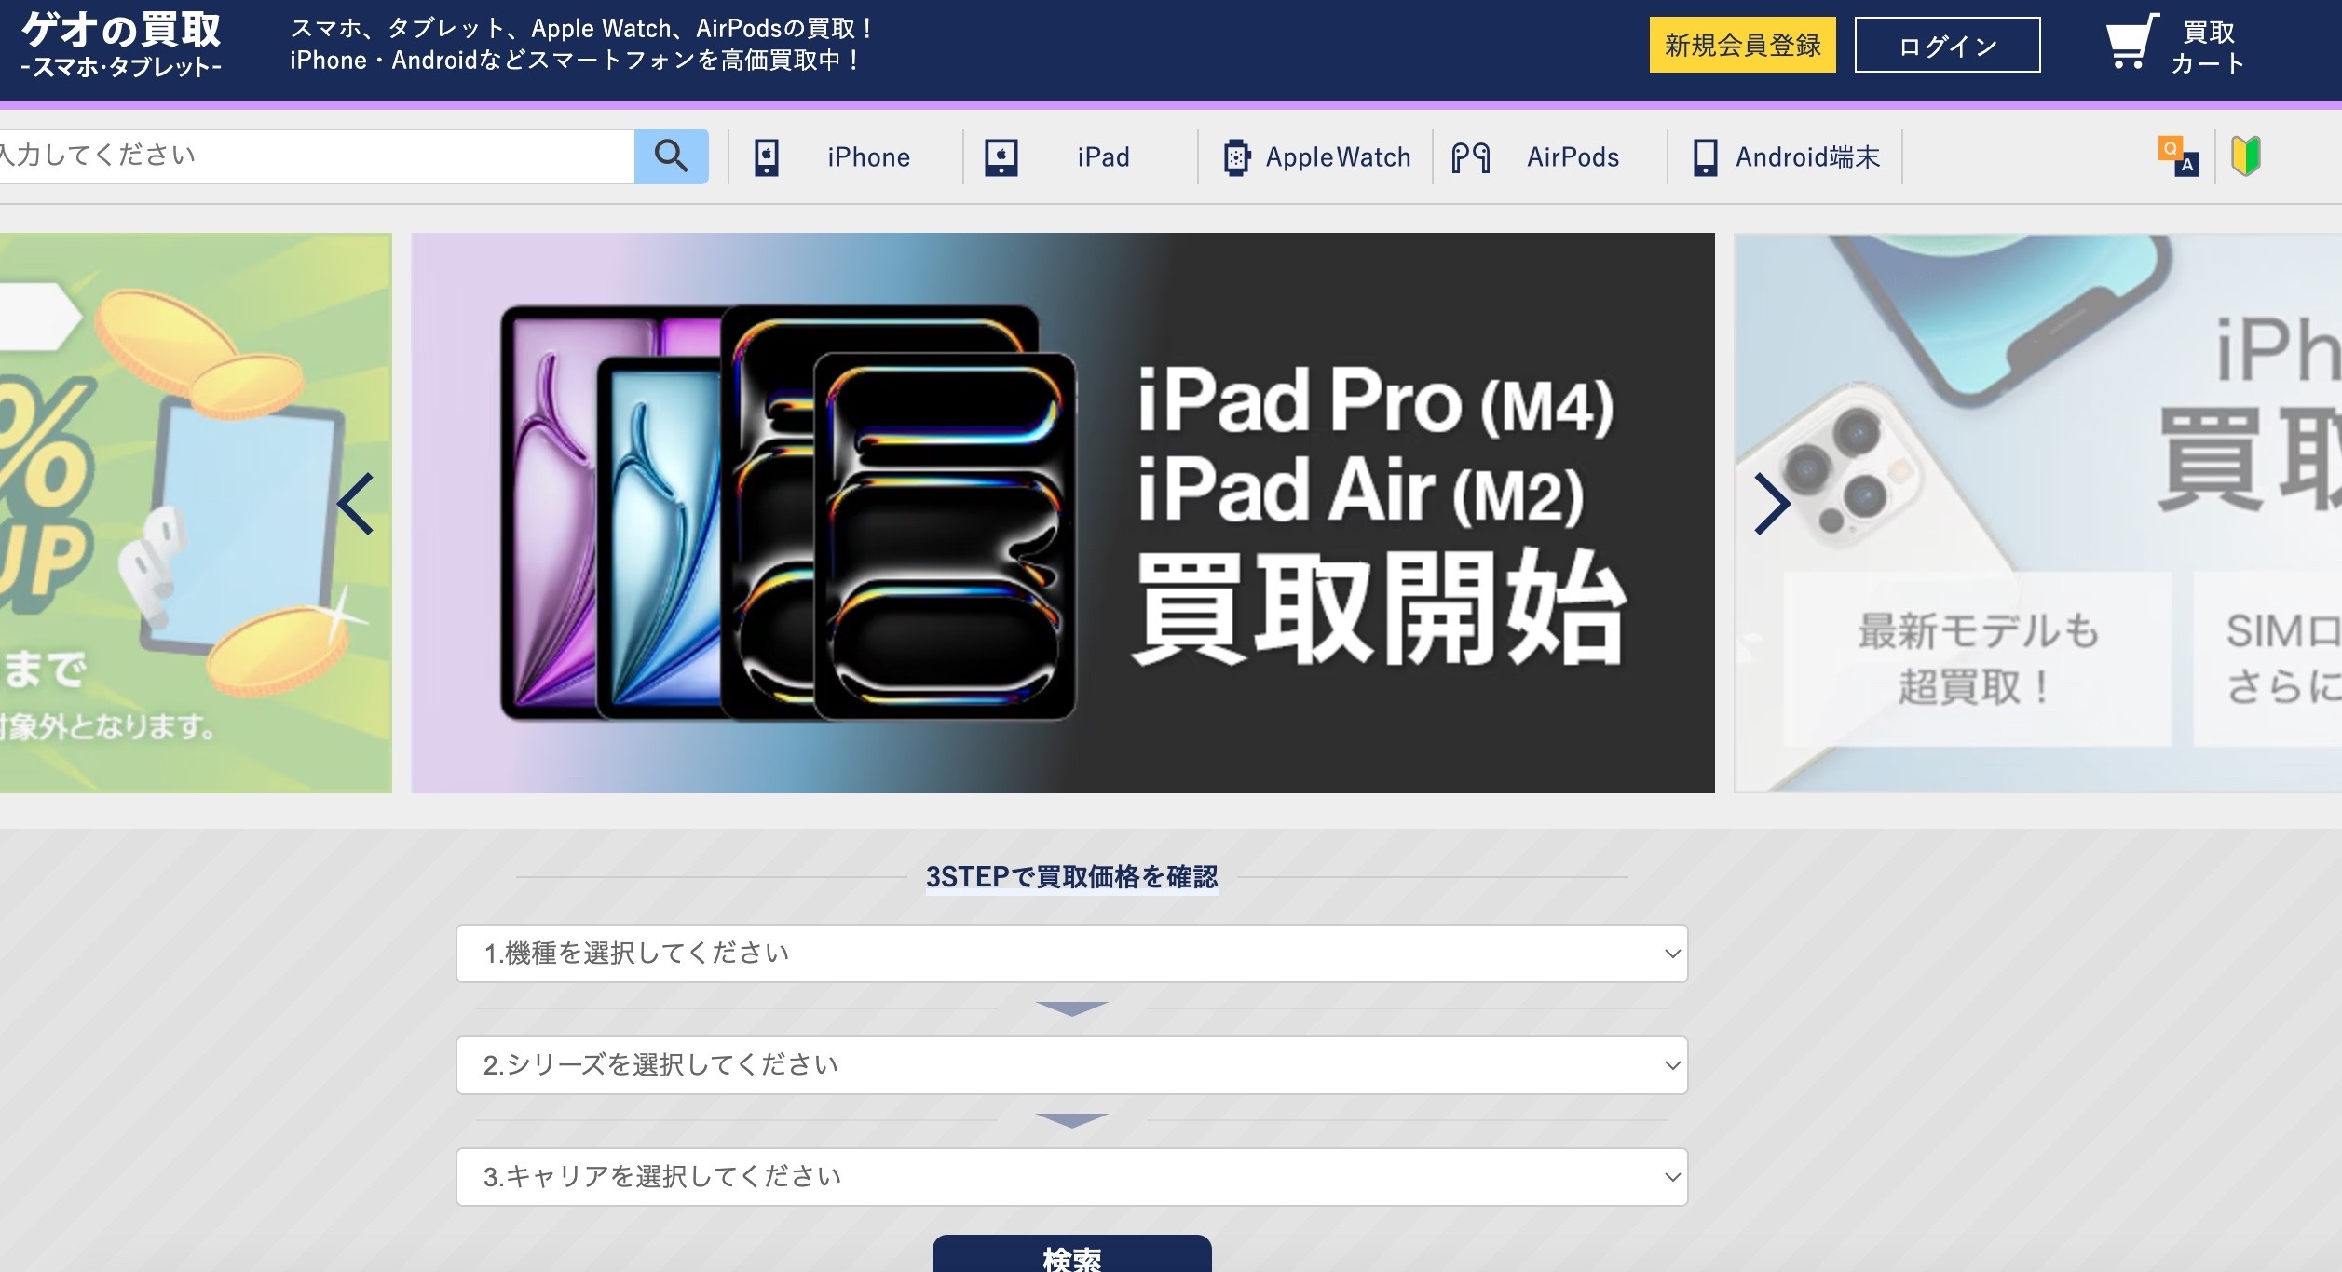
Task: Open the iPad Pro (M4) 買取開始 banner
Action: coord(1062,513)
